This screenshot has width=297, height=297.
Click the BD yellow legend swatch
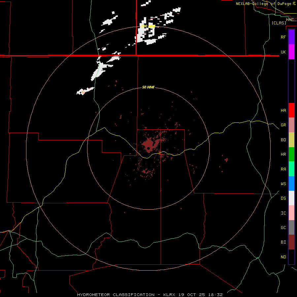291,140
